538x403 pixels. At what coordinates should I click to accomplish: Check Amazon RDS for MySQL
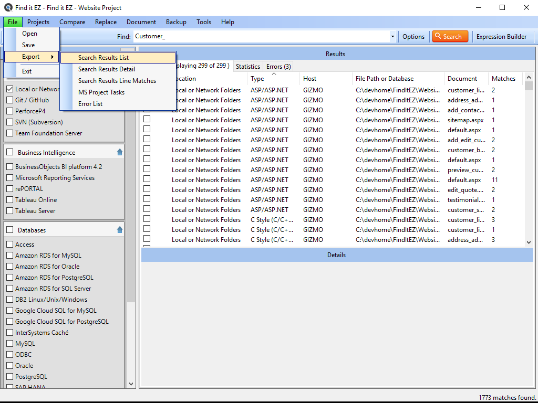pyautogui.click(x=10, y=256)
